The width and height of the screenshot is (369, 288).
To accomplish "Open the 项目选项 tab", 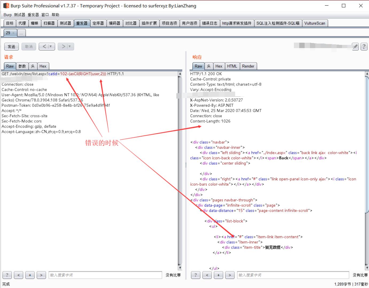I will pos(169,23).
